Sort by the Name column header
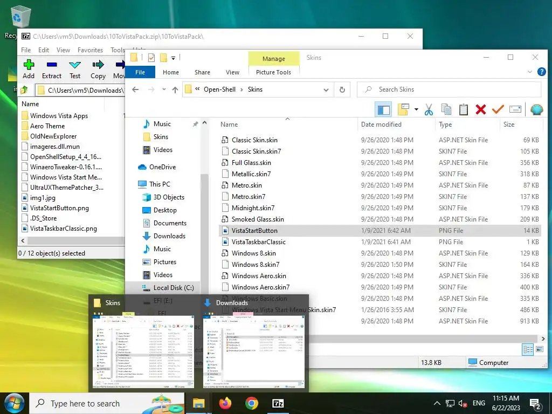 pyautogui.click(x=229, y=125)
